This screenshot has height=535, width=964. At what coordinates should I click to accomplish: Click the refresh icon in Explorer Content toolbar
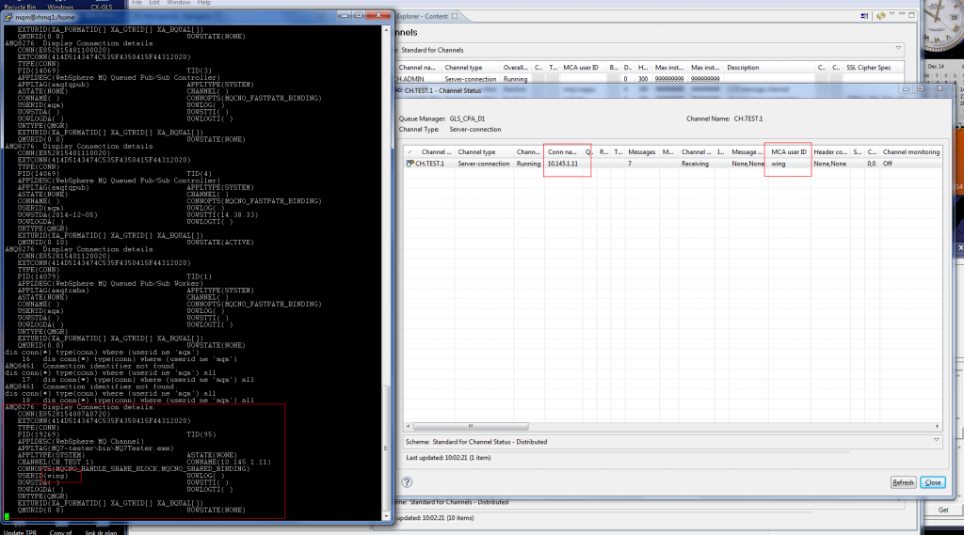[x=880, y=16]
